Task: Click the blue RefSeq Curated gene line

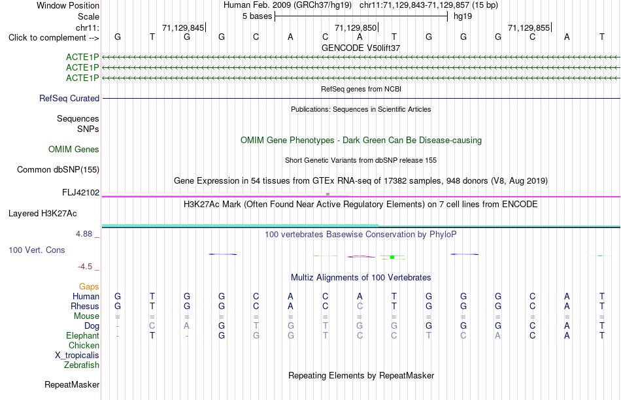Action: (361, 98)
